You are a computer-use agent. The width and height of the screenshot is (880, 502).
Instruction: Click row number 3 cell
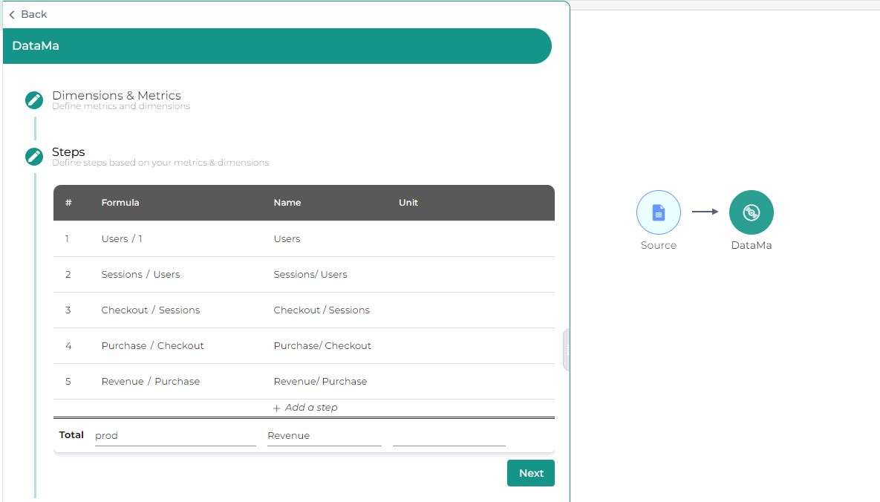tap(68, 310)
